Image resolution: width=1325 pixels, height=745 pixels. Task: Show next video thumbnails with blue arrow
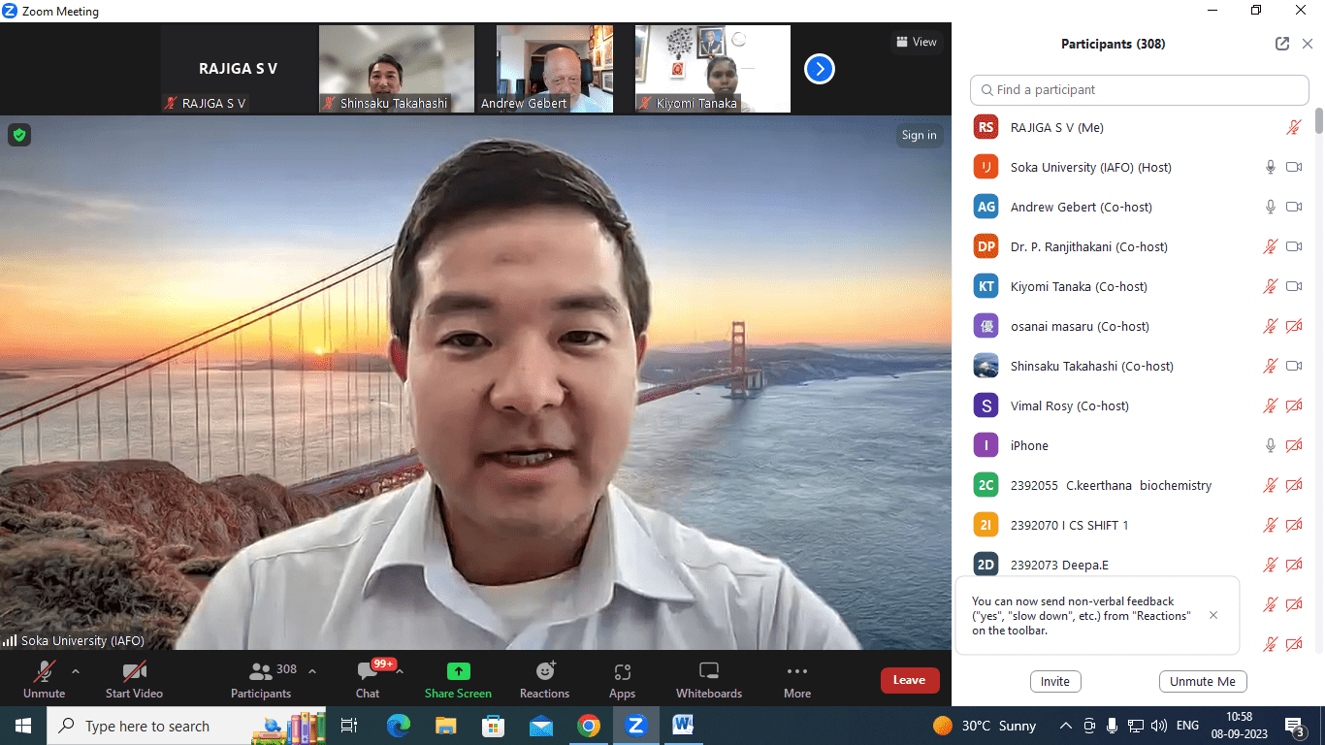tap(820, 69)
